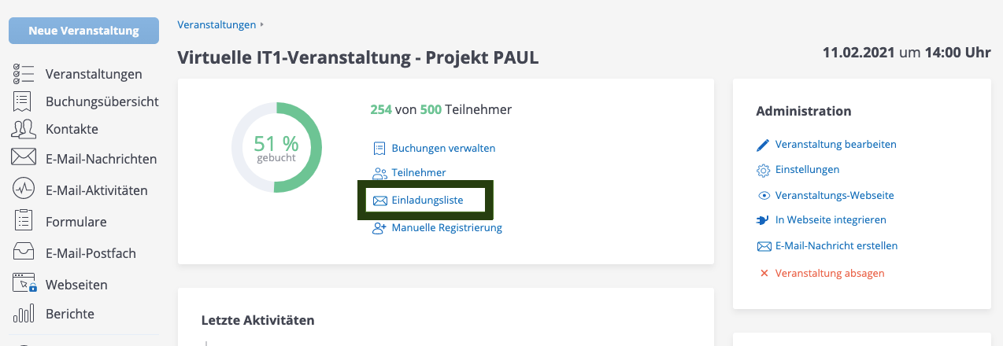Select Manuelle Registrierung link
Screen dimensions: 1003x346
pos(446,228)
